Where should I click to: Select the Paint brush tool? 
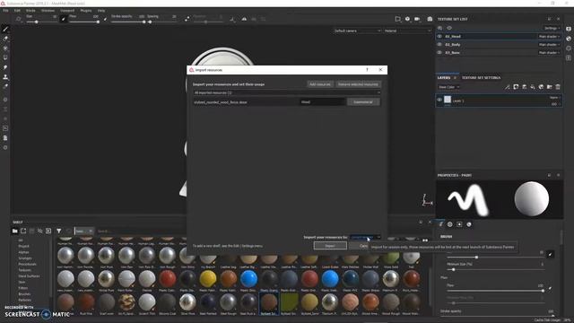(5, 30)
